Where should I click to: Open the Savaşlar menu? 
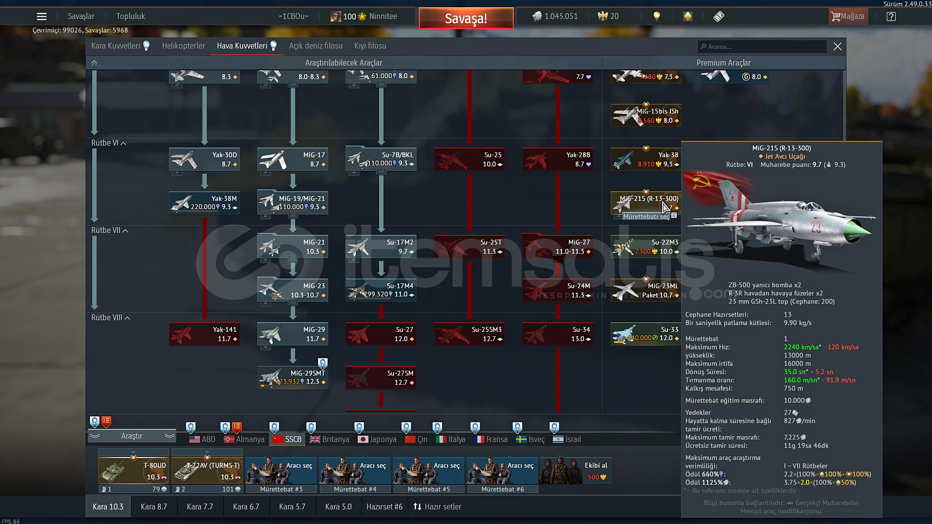81,16
